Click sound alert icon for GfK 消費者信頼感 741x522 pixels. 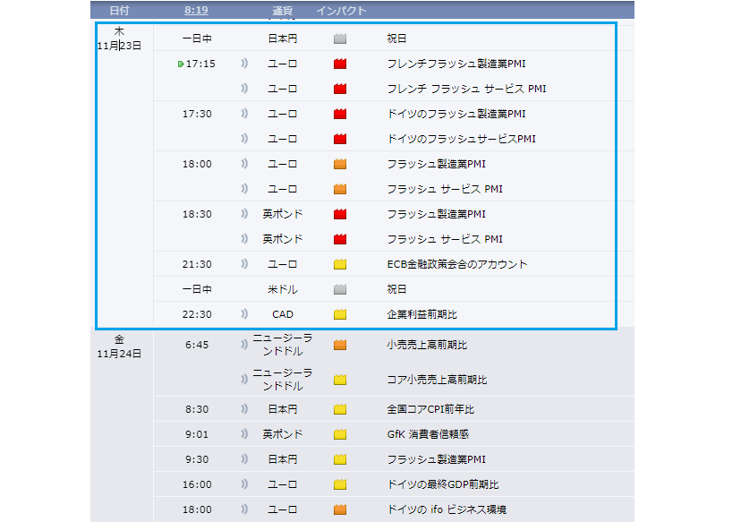(244, 434)
